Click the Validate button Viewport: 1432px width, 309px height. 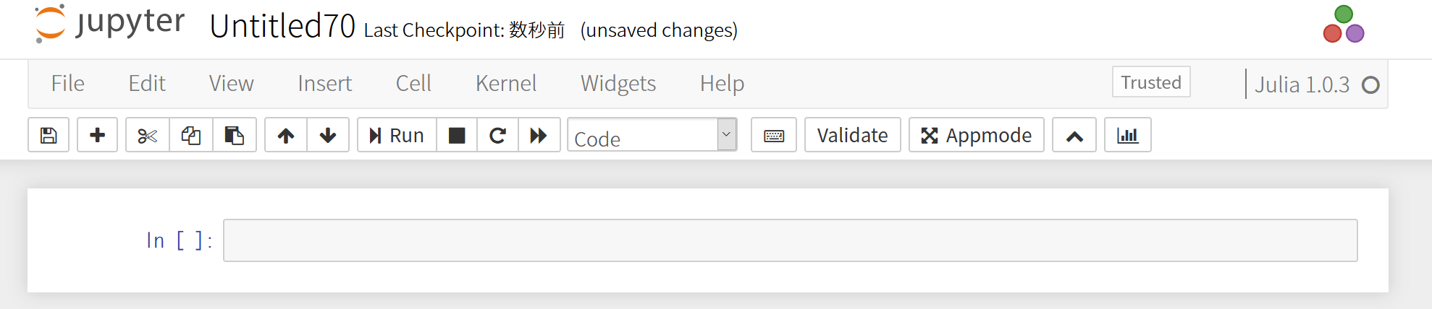[x=852, y=135]
